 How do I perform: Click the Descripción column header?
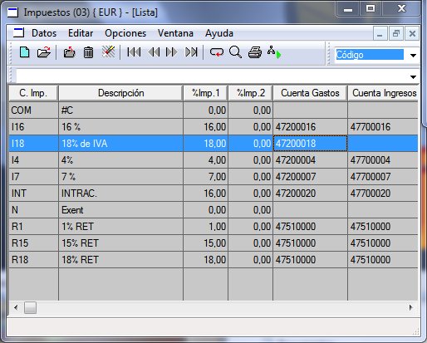121,93
